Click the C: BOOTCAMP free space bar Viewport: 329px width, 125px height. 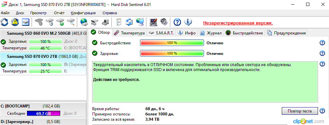44,113
